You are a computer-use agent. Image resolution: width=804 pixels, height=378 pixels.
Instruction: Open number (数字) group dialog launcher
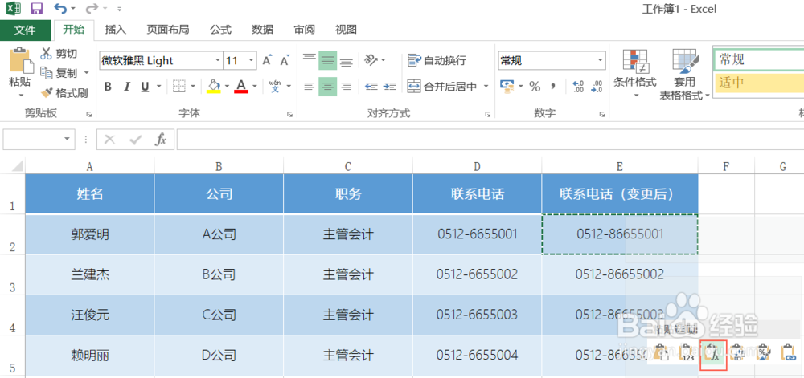click(x=601, y=114)
